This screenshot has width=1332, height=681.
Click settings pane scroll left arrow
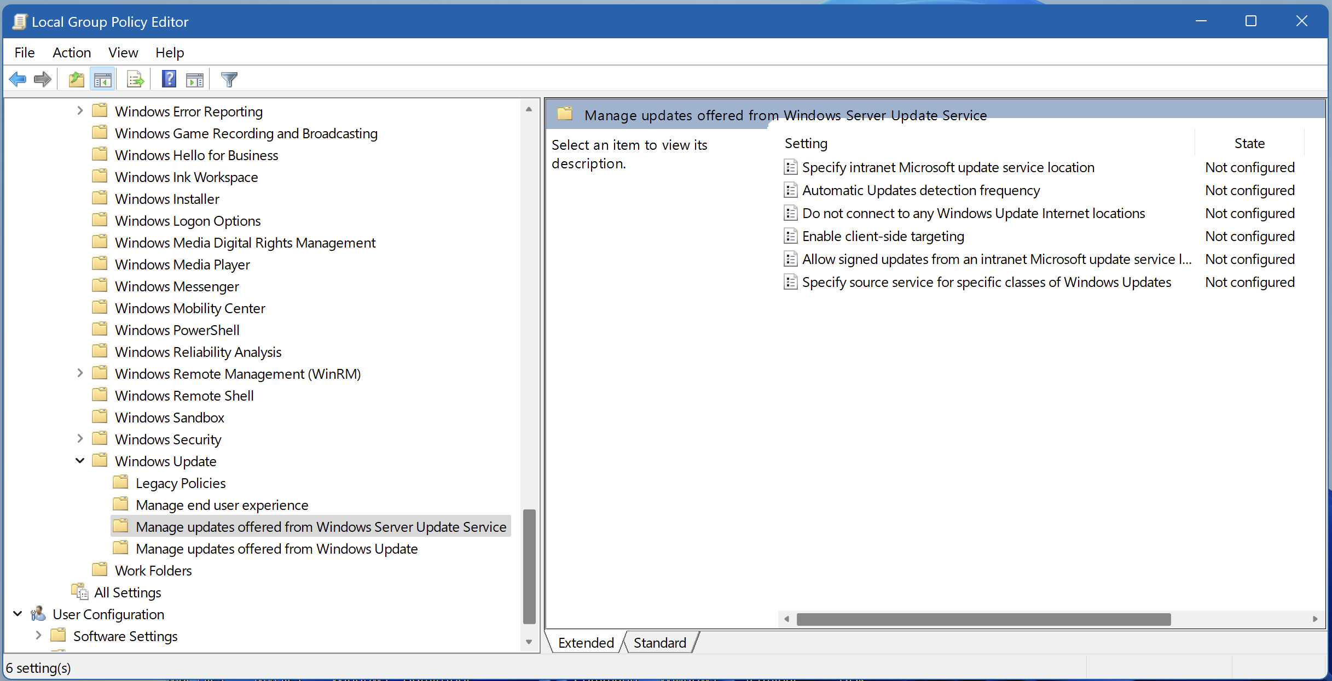(x=787, y=619)
